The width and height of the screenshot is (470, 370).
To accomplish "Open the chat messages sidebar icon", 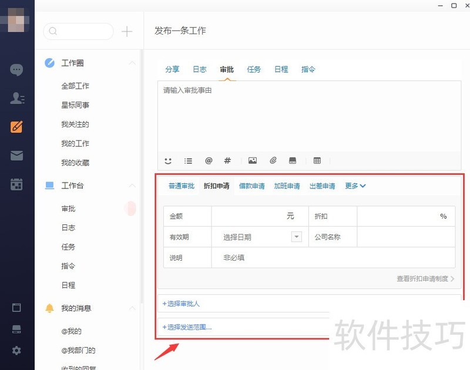I will [16, 70].
